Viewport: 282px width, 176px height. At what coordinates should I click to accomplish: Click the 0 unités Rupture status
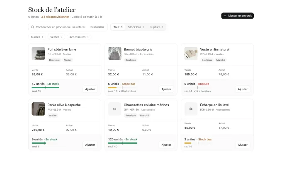pyautogui.click(x=197, y=84)
